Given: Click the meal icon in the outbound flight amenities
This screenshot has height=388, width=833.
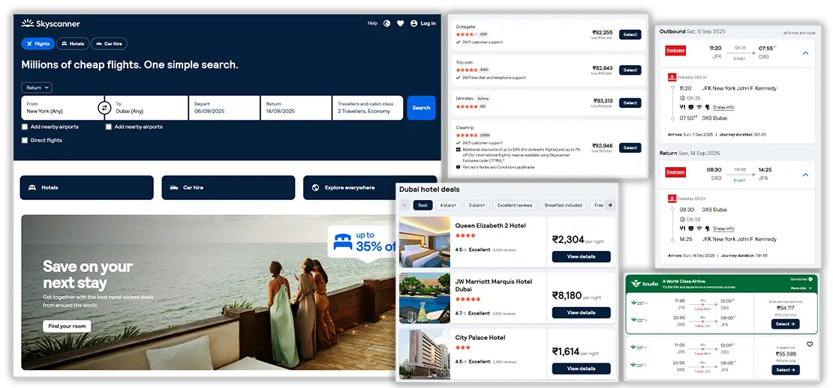Looking at the screenshot, I should tap(682, 107).
